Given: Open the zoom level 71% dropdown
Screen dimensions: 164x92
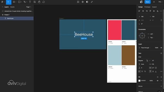Looking at the screenshot, I should pos(160,2).
